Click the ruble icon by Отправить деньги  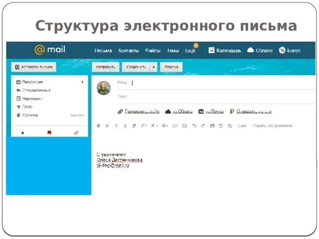232,112
